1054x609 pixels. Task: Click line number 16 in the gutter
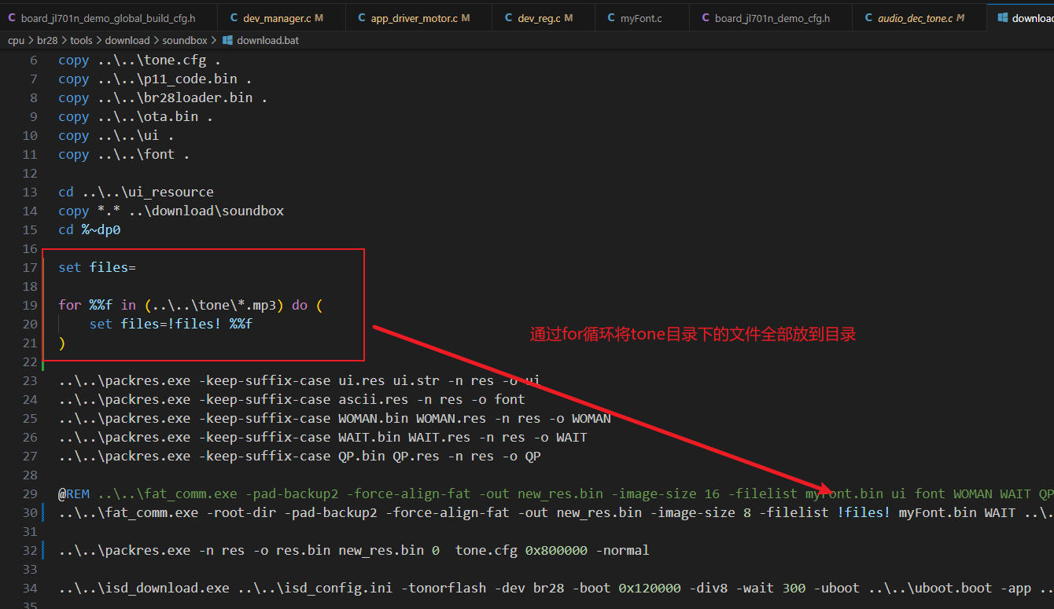coord(30,249)
